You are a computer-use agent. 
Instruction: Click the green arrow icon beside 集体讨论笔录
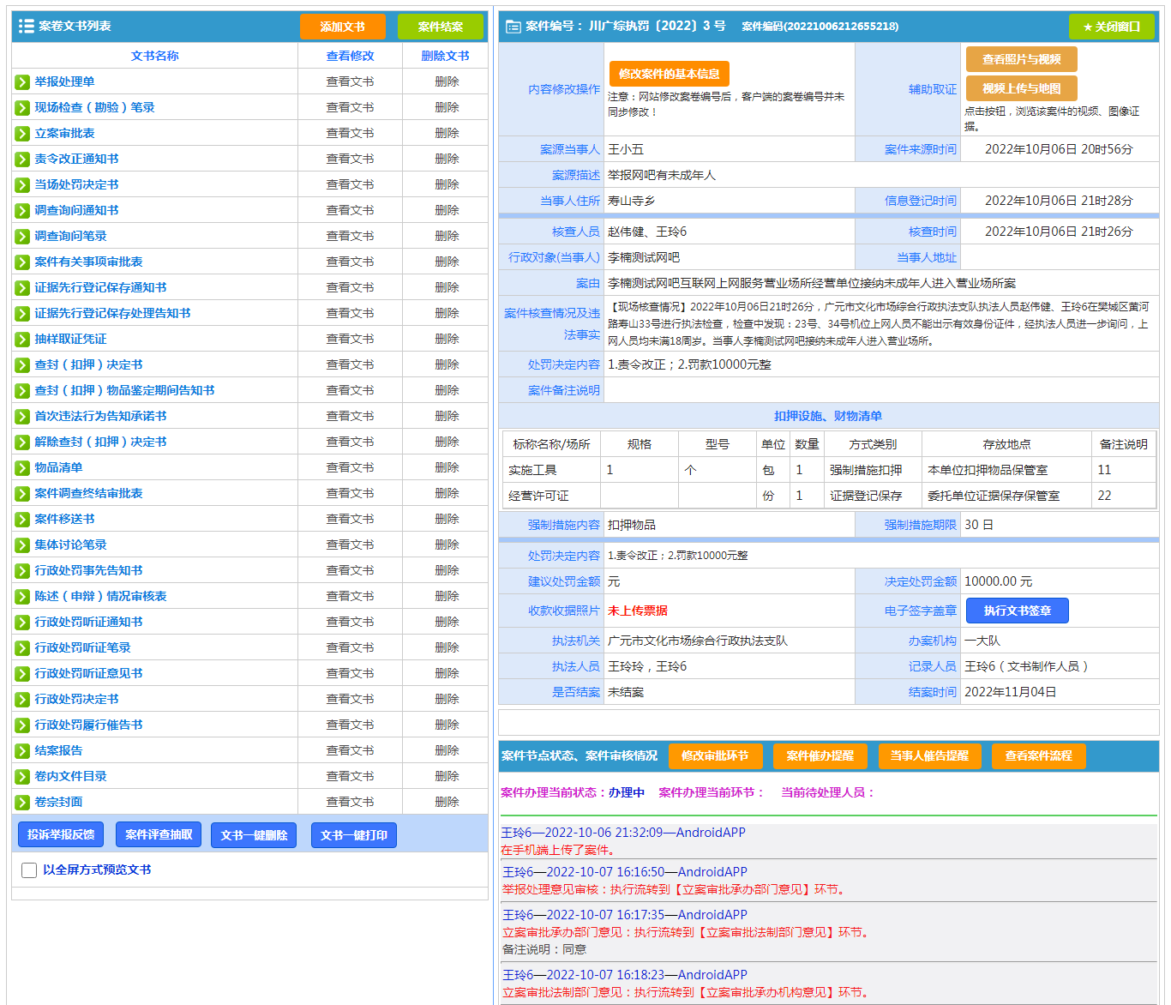pyautogui.click(x=22, y=545)
